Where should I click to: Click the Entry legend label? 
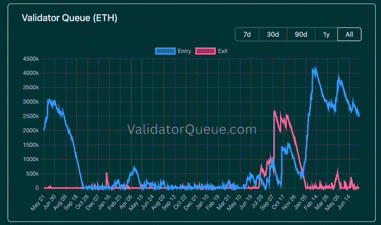coord(184,51)
